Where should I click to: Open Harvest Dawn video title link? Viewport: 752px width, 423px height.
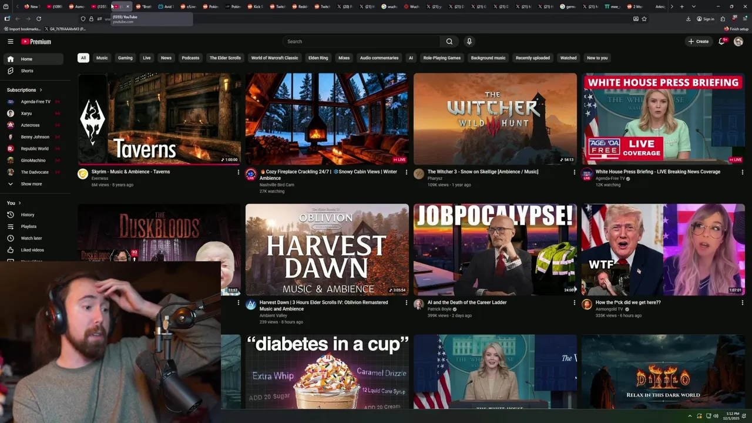pyautogui.click(x=324, y=305)
